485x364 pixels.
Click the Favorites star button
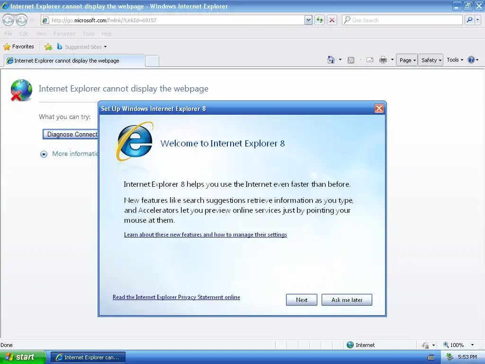[x=18, y=47]
